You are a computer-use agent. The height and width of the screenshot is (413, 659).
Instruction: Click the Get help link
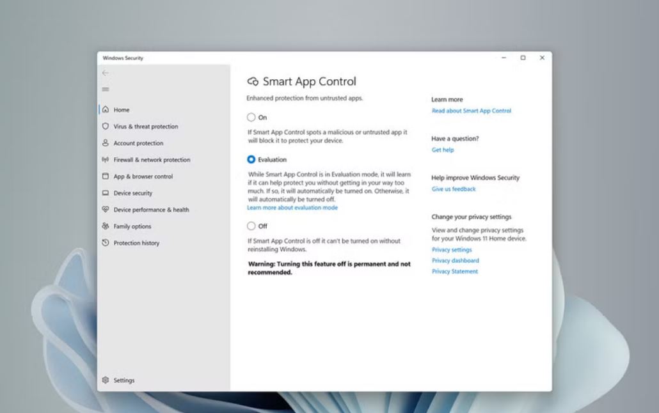coord(443,150)
